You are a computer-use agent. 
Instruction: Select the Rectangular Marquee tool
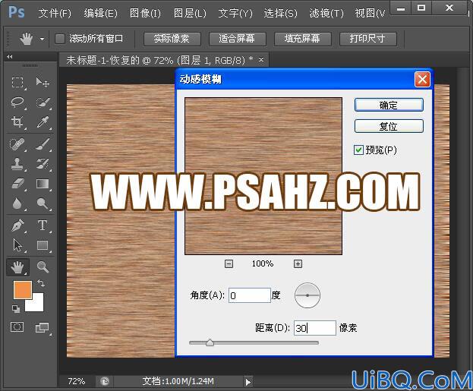(17, 82)
